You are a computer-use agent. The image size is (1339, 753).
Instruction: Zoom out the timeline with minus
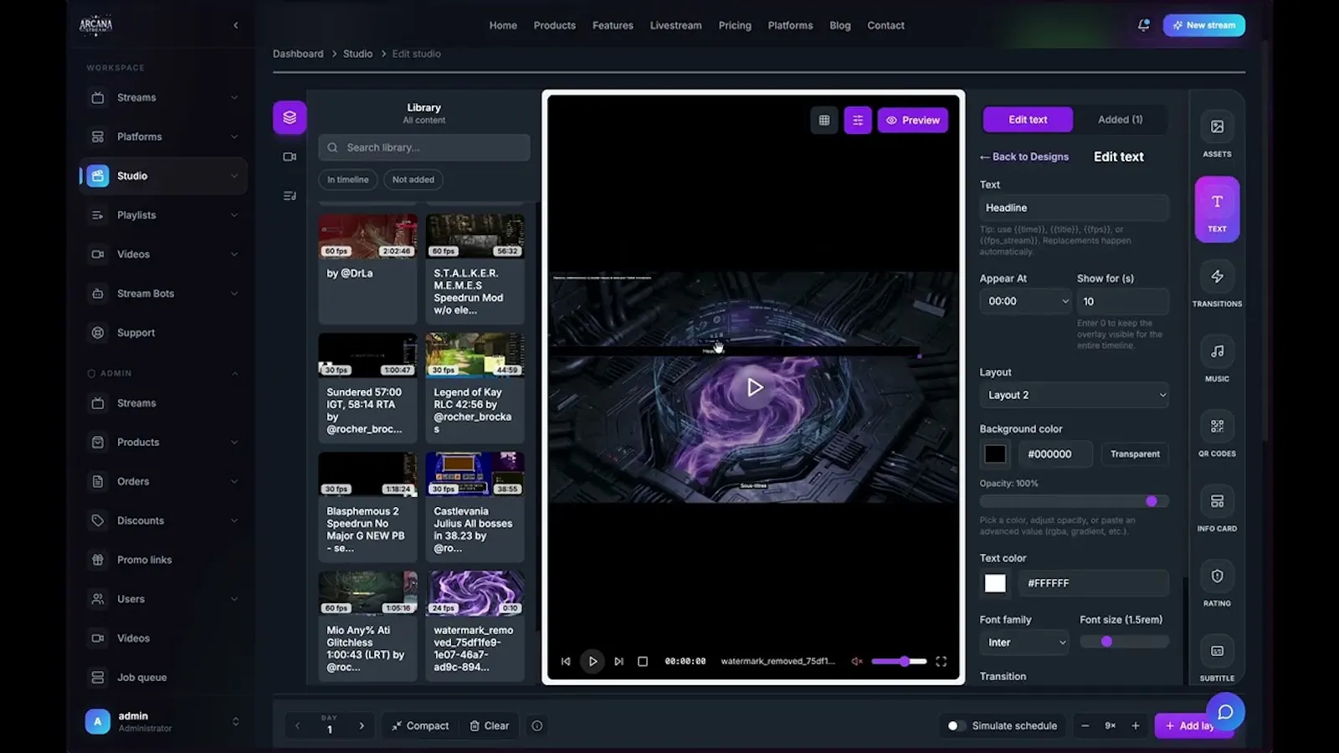click(1085, 725)
